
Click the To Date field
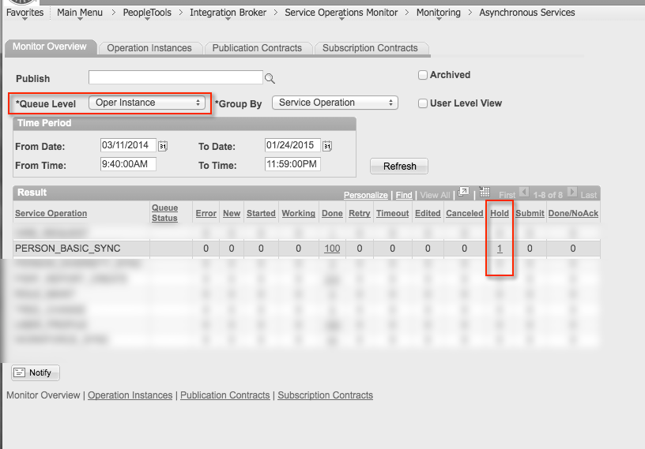[292, 145]
